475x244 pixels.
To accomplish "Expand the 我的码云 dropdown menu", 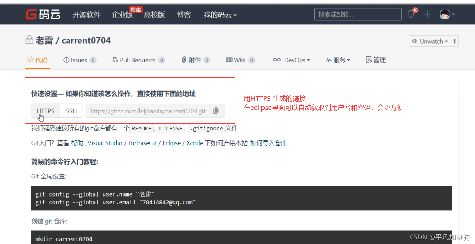I will click(x=220, y=15).
